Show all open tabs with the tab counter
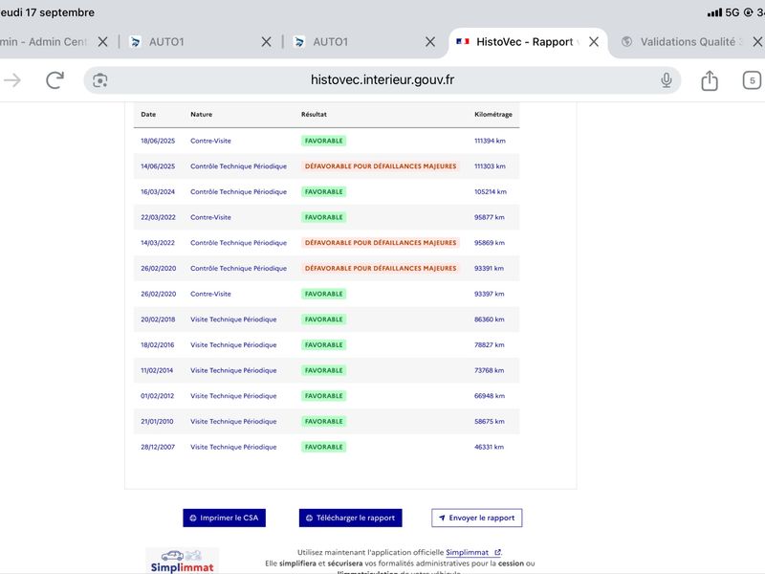The image size is (765, 574). pos(752,80)
